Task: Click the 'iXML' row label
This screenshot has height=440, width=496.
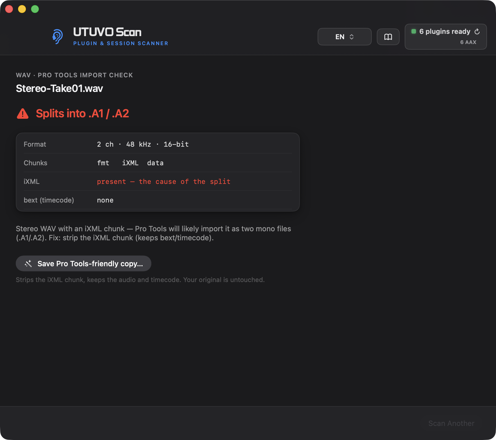Action: pyautogui.click(x=32, y=182)
